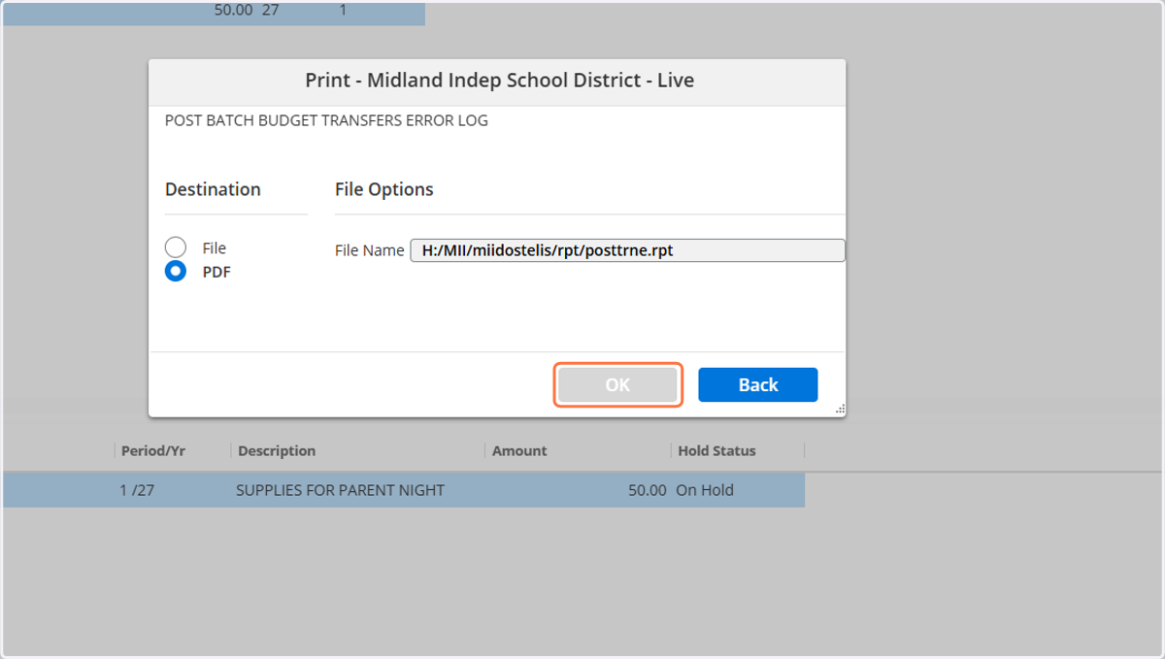1165x659 pixels.
Task: Click the 50.00 amount in the bottom table row
Action: [648, 490]
